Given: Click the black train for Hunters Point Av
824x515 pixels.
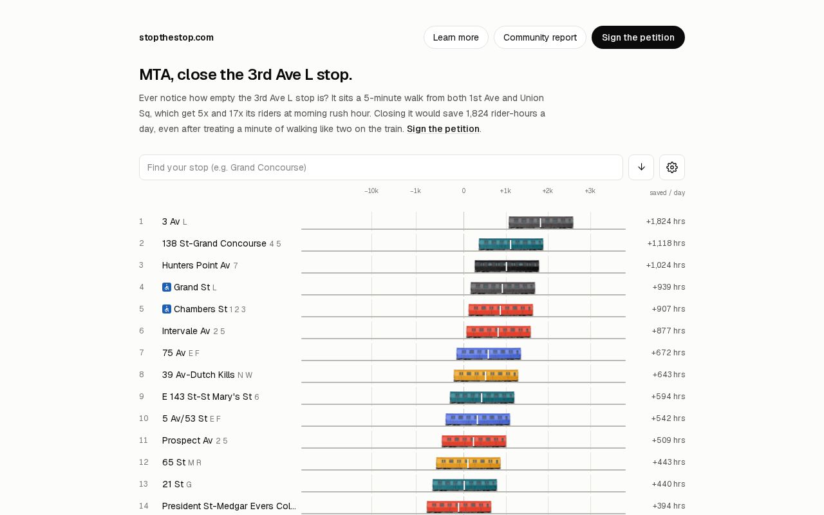Looking at the screenshot, I should (507, 266).
